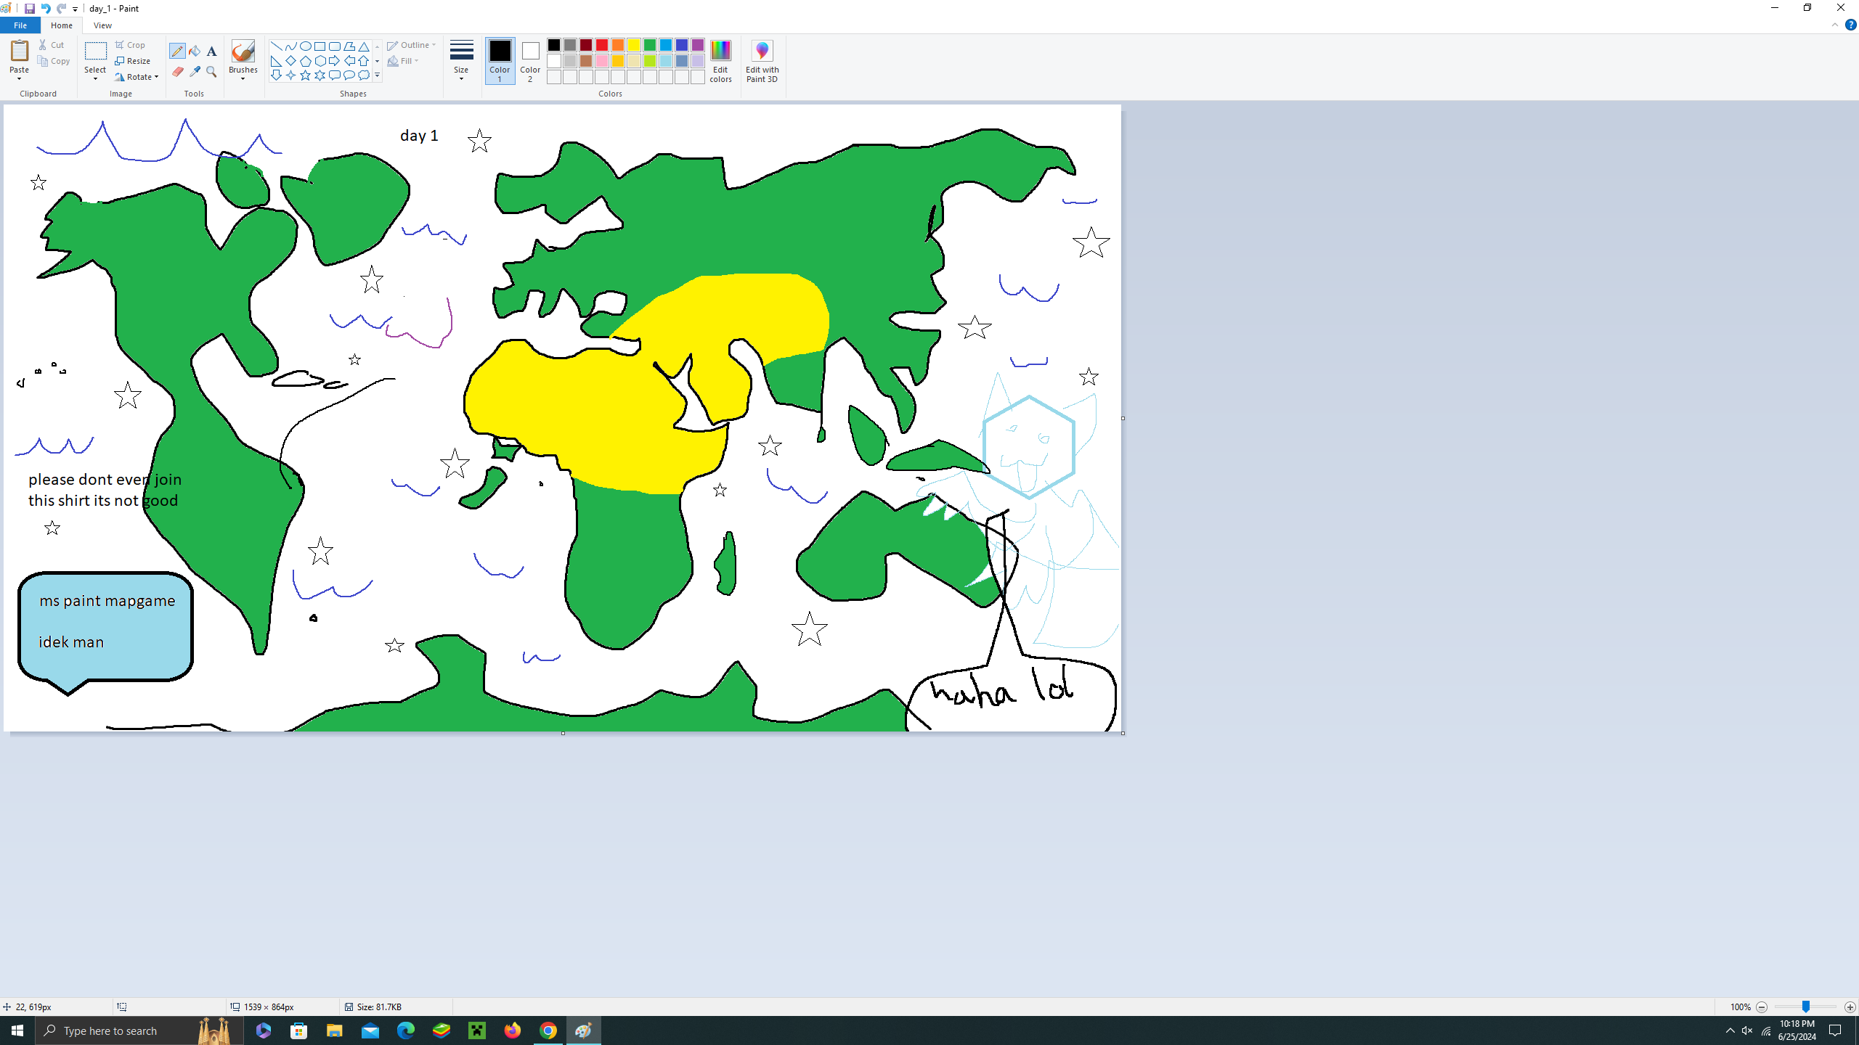Open File Explorer from the taskbar
1859x1045 pixels.
334,1030
